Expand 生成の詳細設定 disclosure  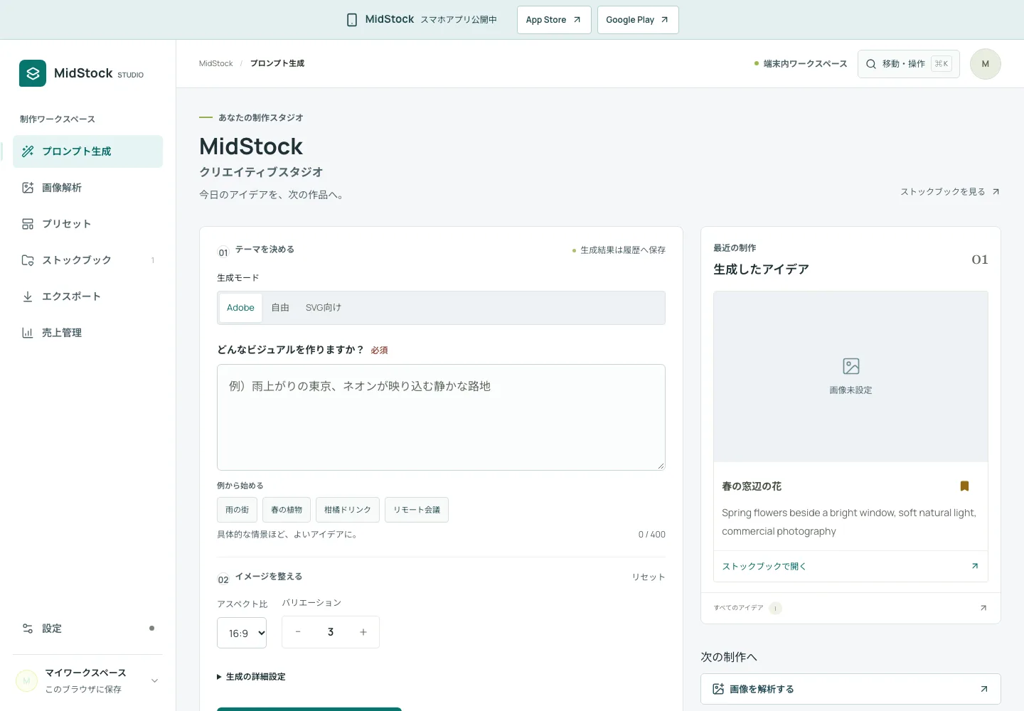tap(251, 677)
